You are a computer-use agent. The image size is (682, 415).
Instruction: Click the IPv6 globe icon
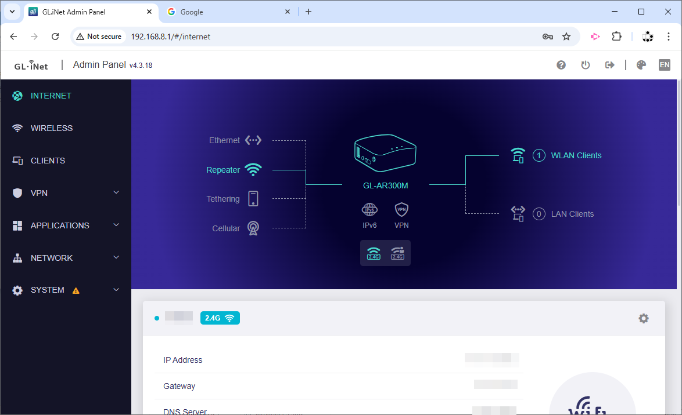(369, 210)
